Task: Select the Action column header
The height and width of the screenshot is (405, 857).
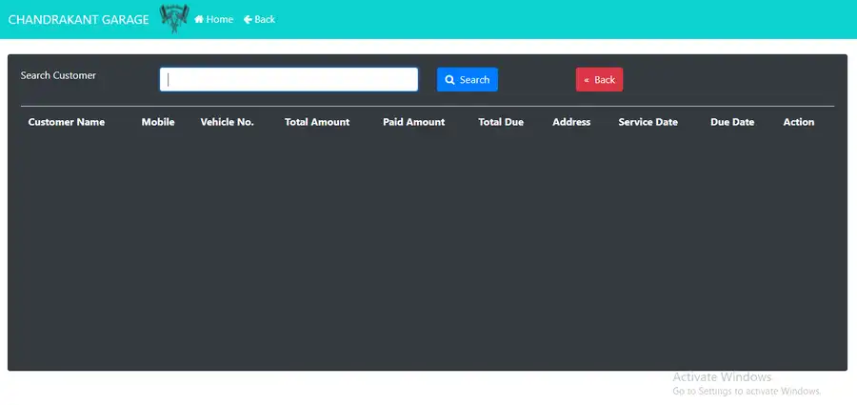Action: click(x=799, y=122)
